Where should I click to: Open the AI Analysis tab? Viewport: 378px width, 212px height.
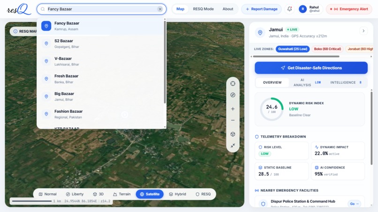coord(307,82)
